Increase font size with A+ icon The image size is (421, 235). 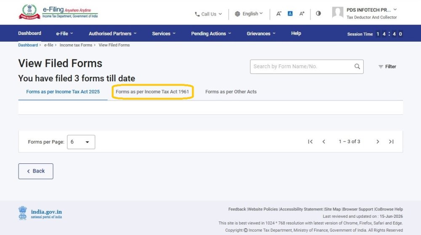pos(302,14)
